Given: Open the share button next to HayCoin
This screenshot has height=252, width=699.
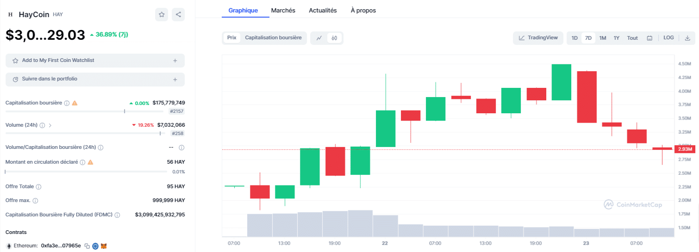Looking at the screenshot, I should click(178, 14).
